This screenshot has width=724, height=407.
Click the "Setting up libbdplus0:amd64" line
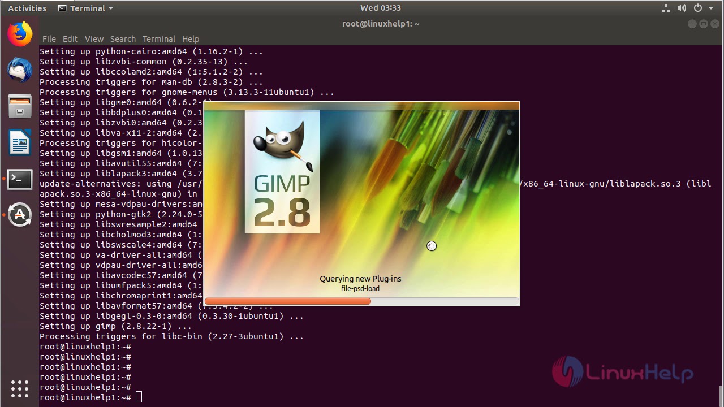click(121, 112)
